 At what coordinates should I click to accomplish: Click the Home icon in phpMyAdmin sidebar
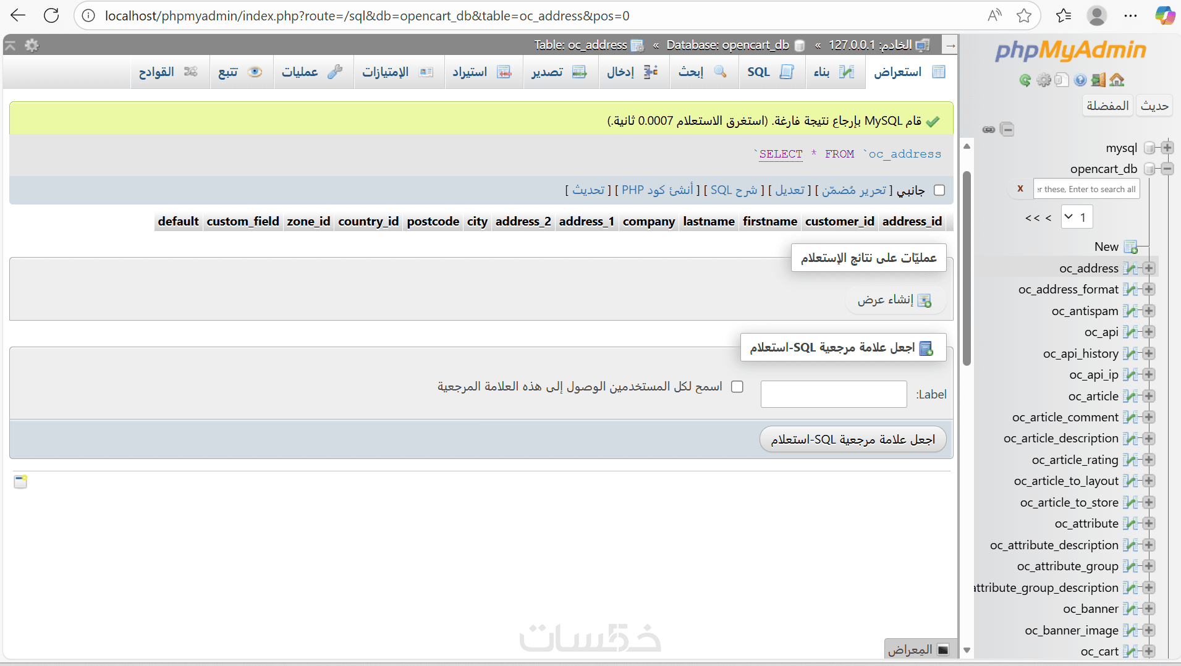point(1117,80)
